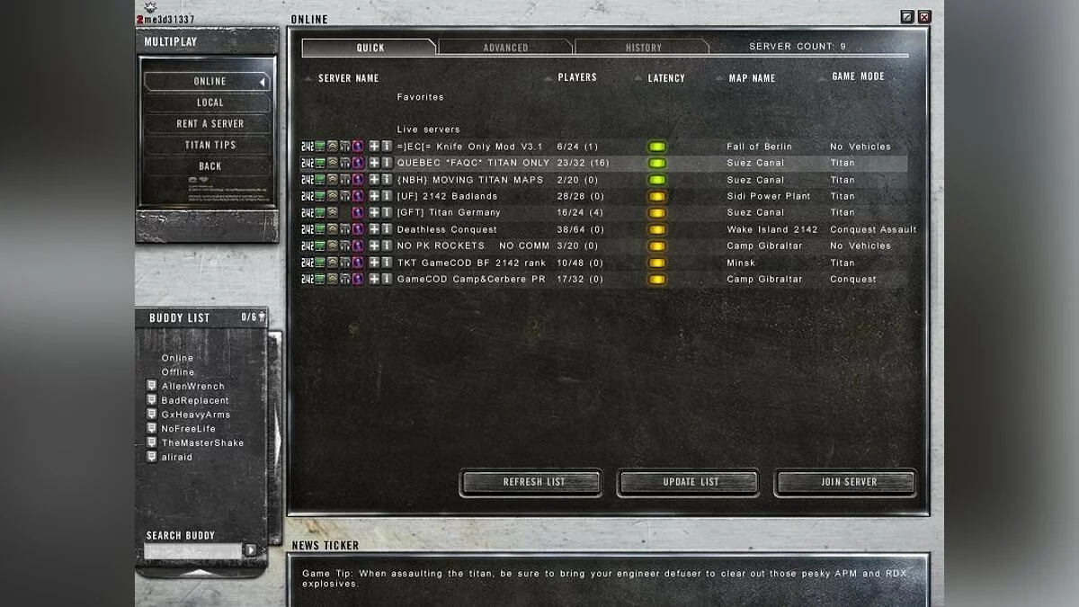Click the Refresh List button
This screenshot has width=1079, height=607.
tap(531, 482)
